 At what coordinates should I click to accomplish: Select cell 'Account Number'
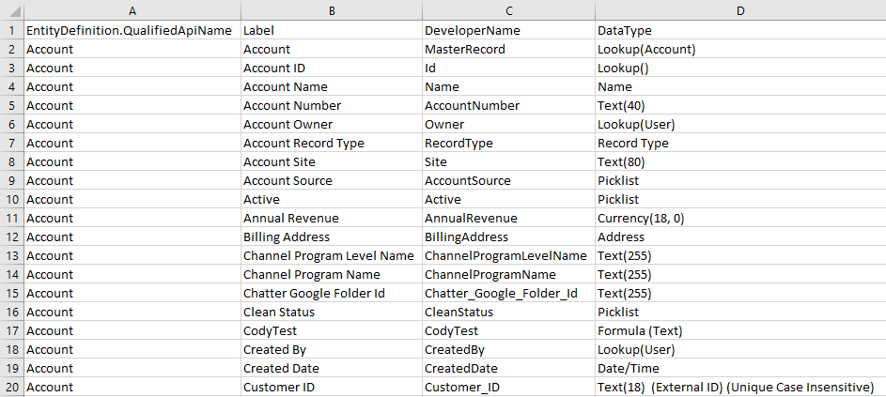[x=332, y=106]
